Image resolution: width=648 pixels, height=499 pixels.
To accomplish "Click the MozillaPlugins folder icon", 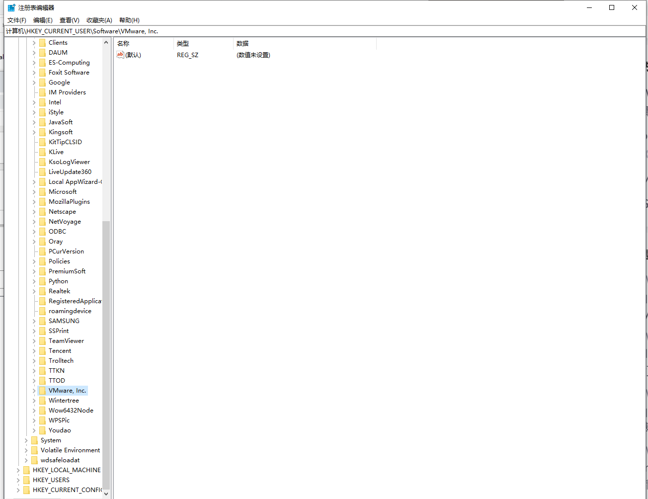I will [x=42, y=202].
